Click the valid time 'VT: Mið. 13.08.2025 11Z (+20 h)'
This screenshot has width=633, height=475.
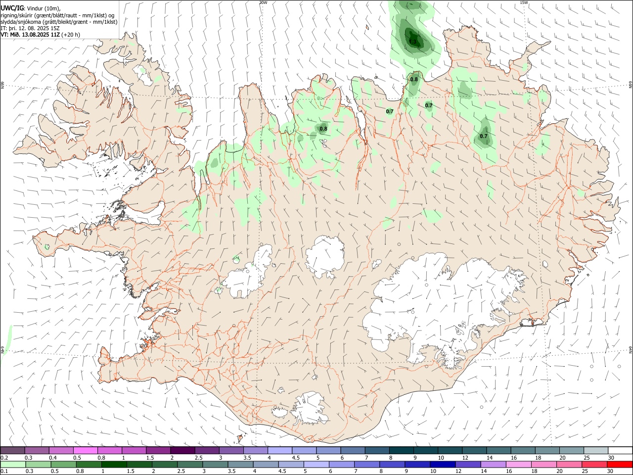pos(41,35)
